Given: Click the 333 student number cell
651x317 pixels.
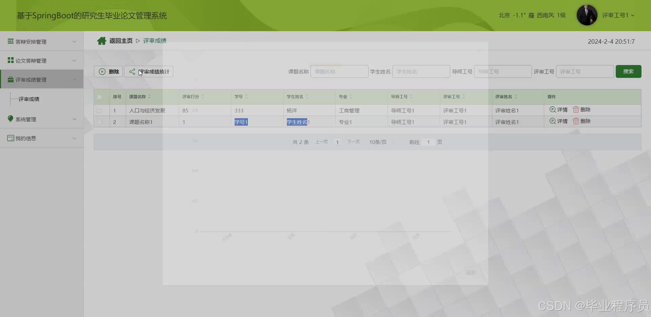Looking at the screenshot, I should (239, 110).
